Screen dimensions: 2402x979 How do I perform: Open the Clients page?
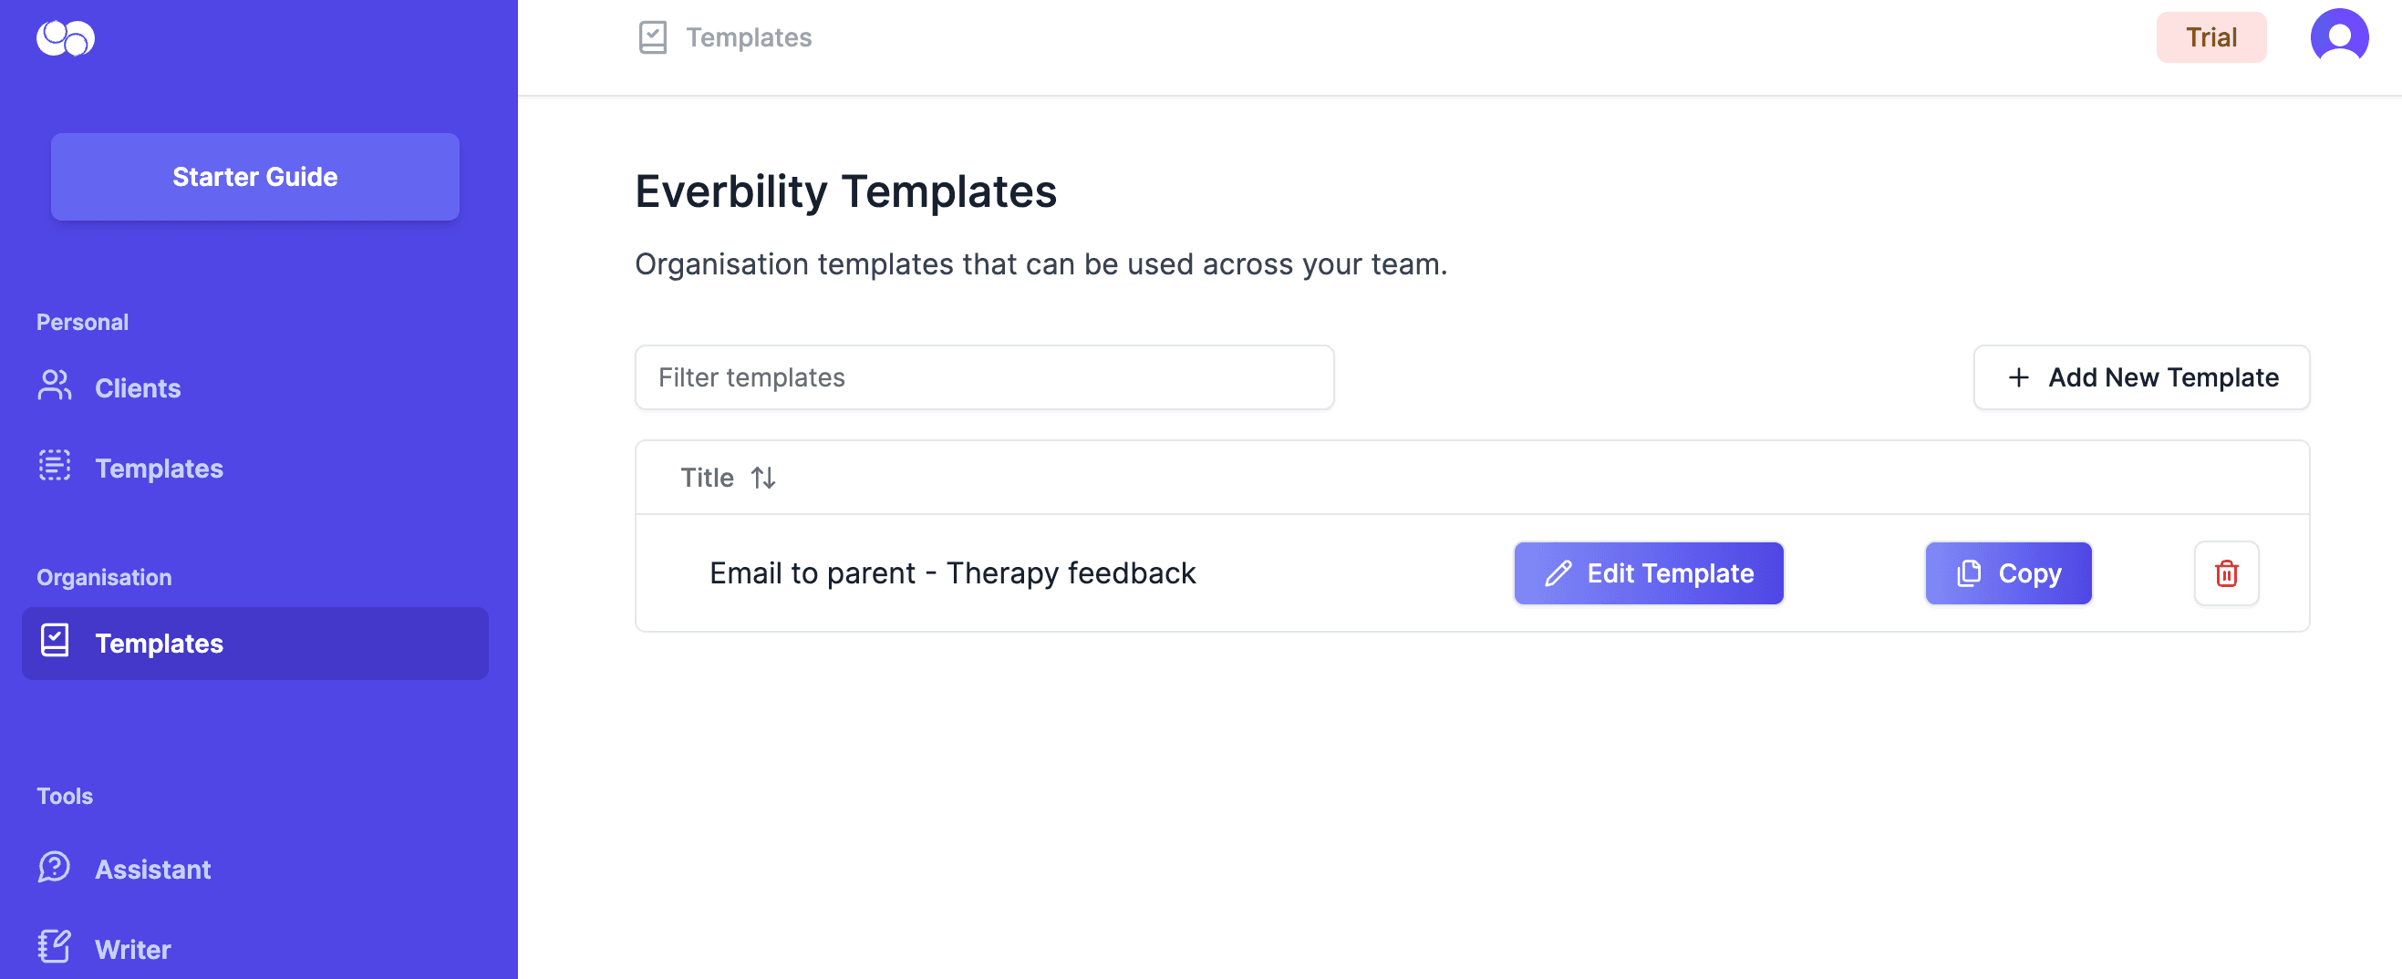(138, 388)
